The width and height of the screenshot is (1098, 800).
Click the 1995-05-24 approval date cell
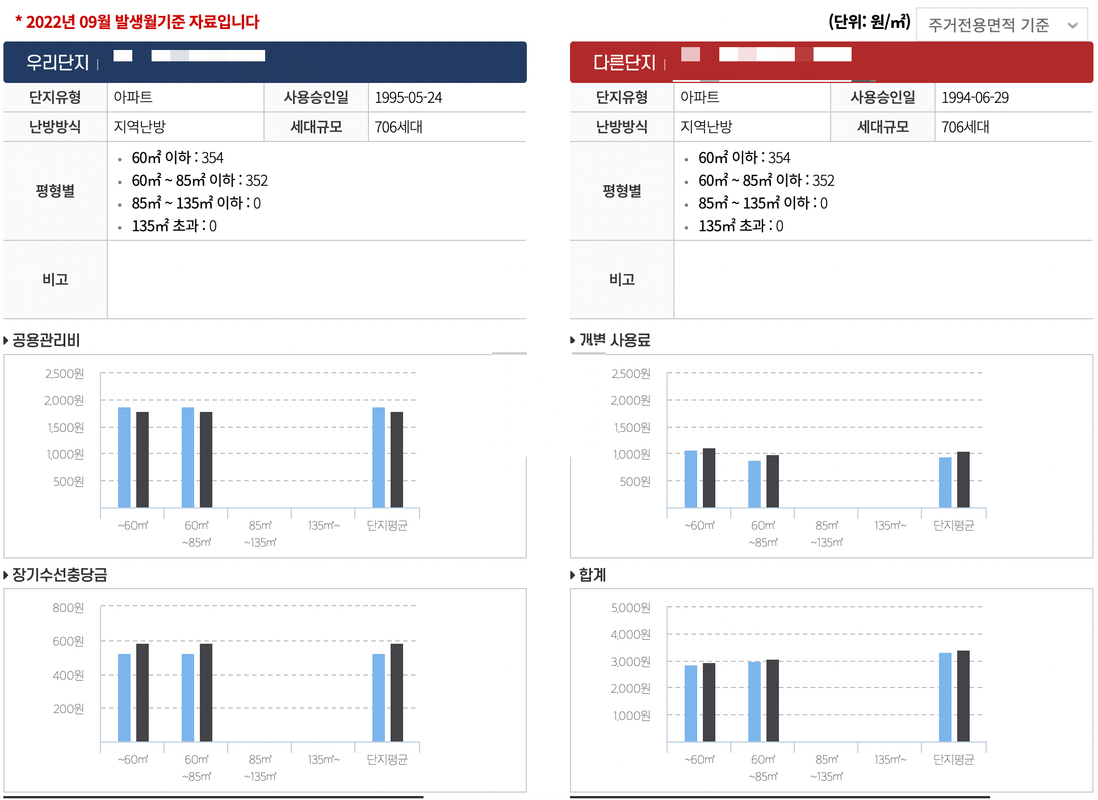409,98
